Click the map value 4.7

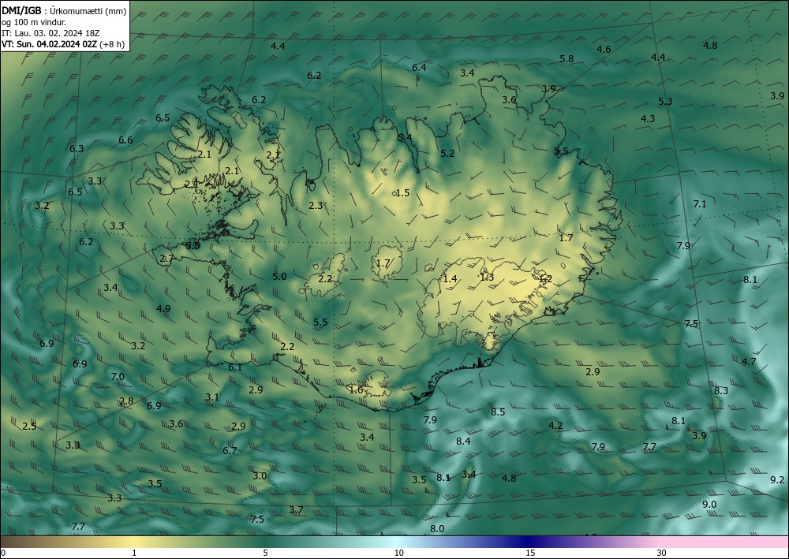[x=749, y=361]
